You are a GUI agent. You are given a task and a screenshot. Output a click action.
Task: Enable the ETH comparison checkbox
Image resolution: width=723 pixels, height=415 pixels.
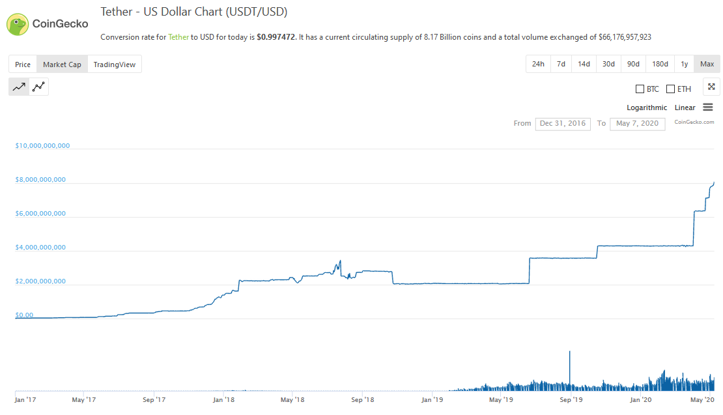[670, 89]
